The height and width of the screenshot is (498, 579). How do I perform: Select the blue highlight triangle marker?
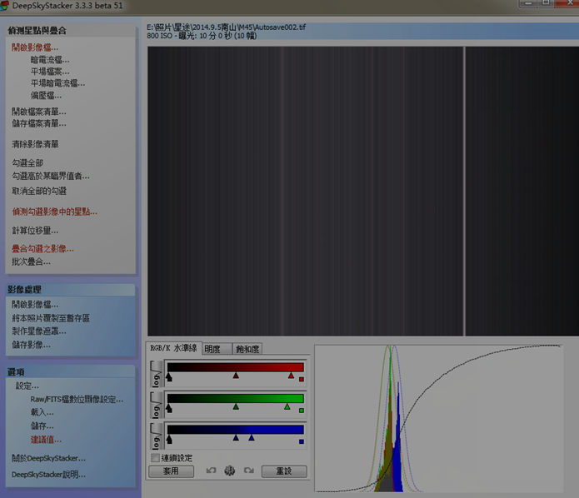(x=252, y=437)
